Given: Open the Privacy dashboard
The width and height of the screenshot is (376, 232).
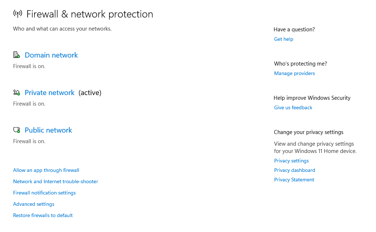Looking at the screenshot, I should 295,170.
